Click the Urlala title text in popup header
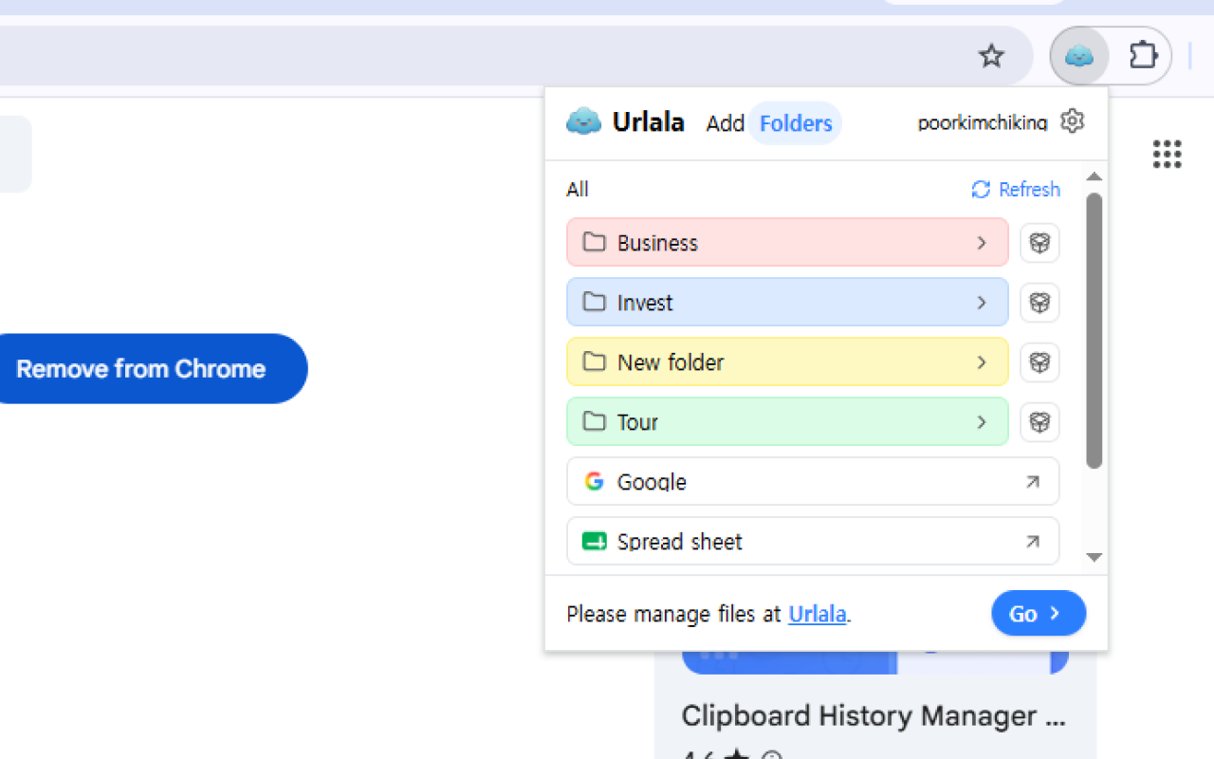 tap(648, 122)
